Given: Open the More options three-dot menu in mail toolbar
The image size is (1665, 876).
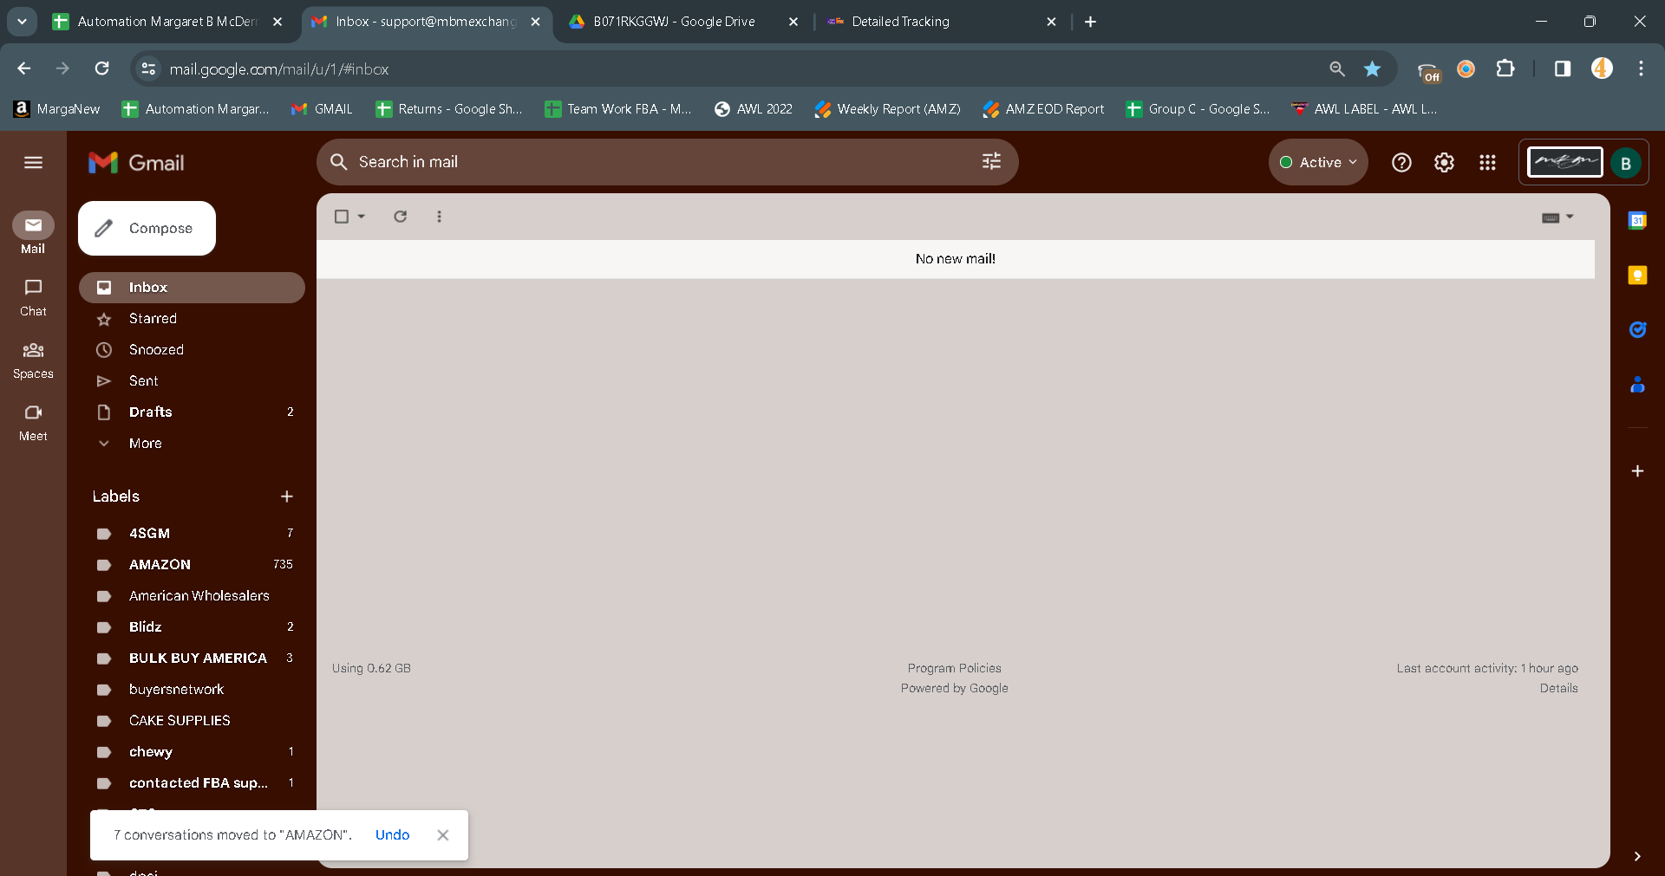Looking at the screenshot, I should pos(440,217).
